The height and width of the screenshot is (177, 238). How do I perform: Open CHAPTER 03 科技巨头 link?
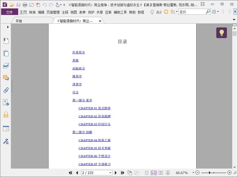(94, 124)
